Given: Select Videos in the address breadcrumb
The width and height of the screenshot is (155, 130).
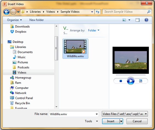Looking at the screenshot, I should tap(50, 12).
